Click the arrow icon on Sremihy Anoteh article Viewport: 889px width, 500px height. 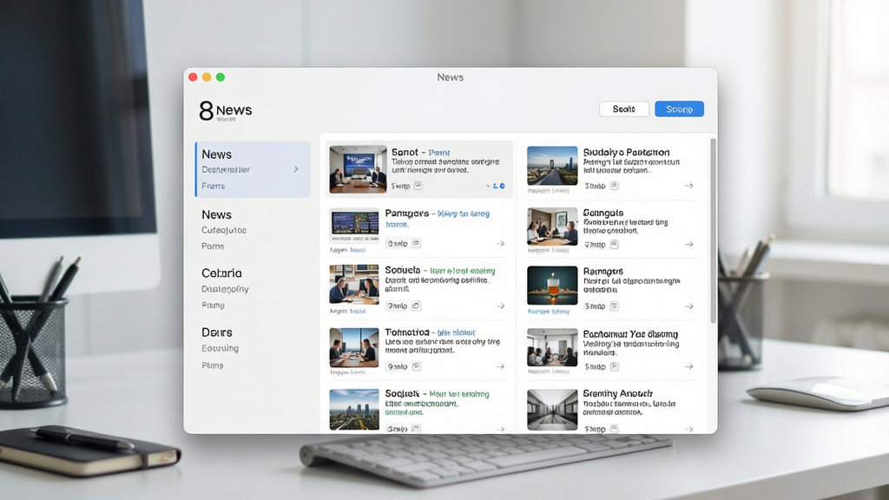point(688,429)
